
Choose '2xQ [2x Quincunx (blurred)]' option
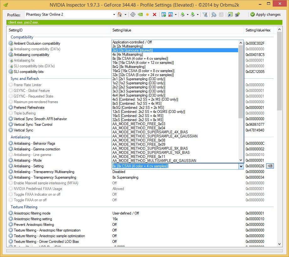pos(175,50)
